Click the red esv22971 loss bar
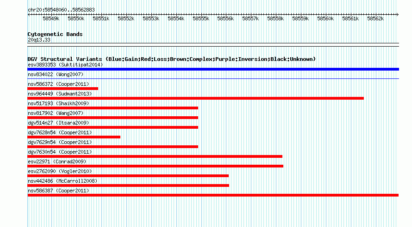 pyautogui.click(x=155, y=166)
